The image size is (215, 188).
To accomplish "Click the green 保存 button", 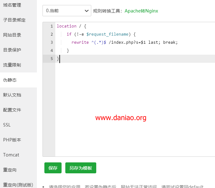I will [x=53, y=168].
